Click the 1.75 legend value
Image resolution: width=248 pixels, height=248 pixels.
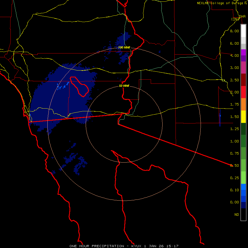pos(234,104)
